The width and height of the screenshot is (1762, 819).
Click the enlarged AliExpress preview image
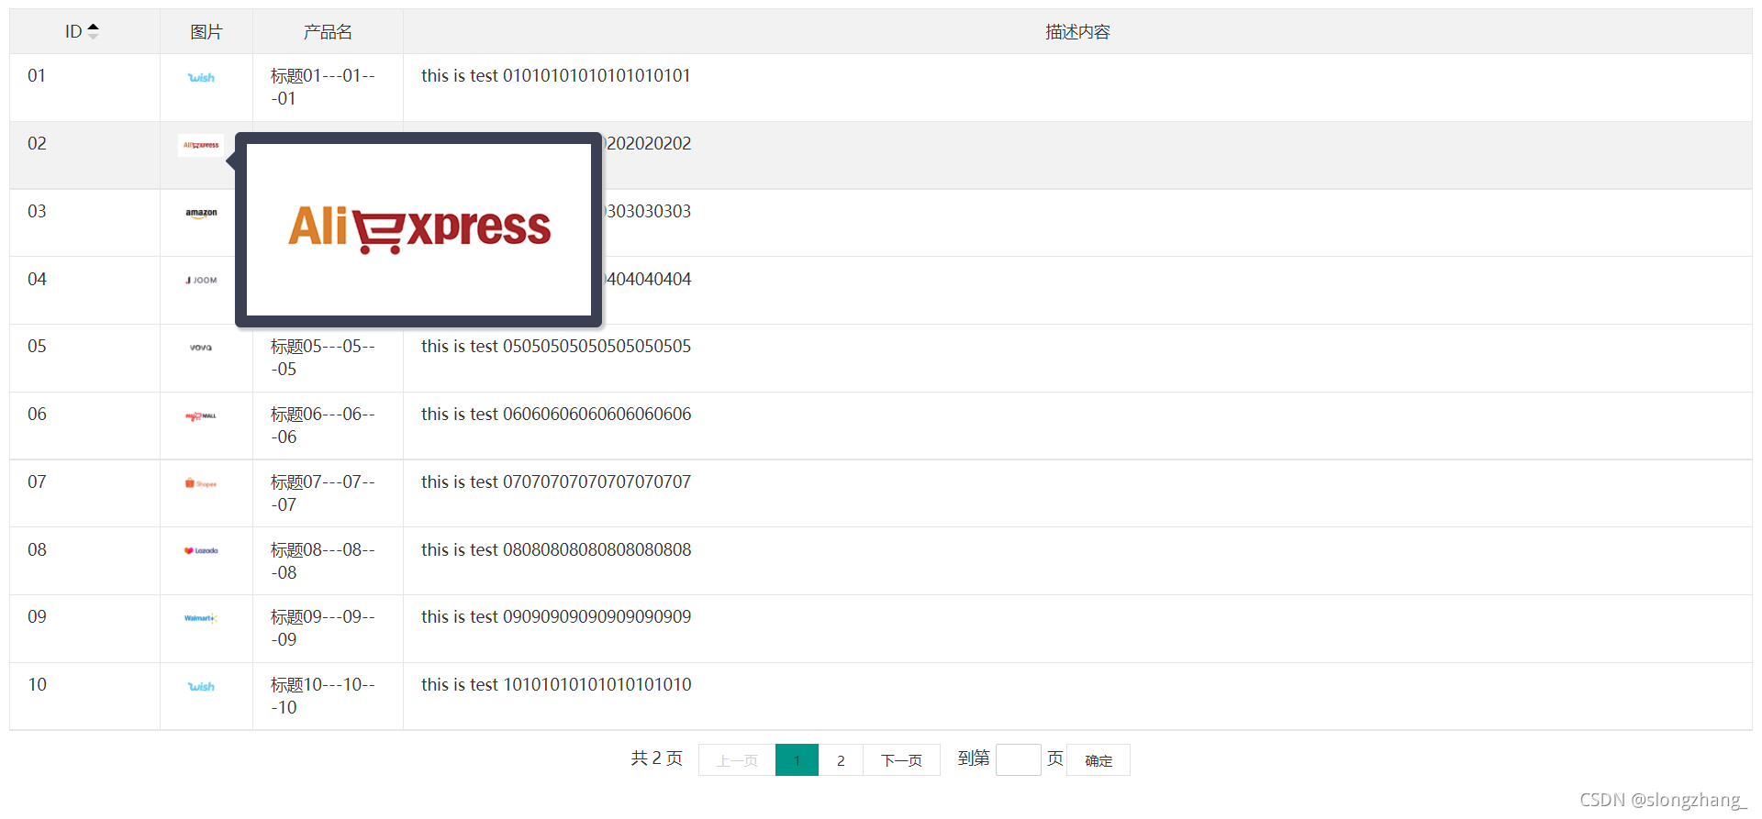pos(418,229)
